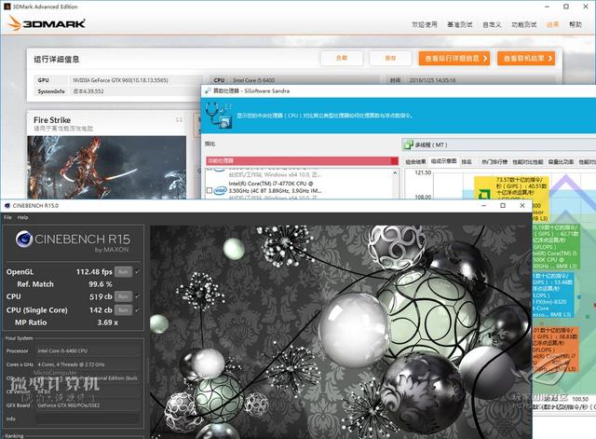This screenshot has height=439, width=596.
Task: Select the 容量比功率 tab in Sandra
Action: [x=561, y=161]
